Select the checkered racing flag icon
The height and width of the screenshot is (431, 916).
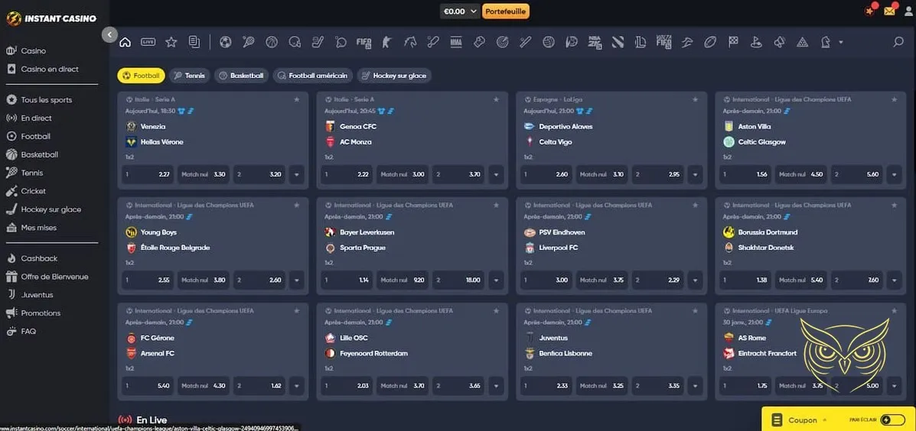pyautogui.click(x=733, y=42)
